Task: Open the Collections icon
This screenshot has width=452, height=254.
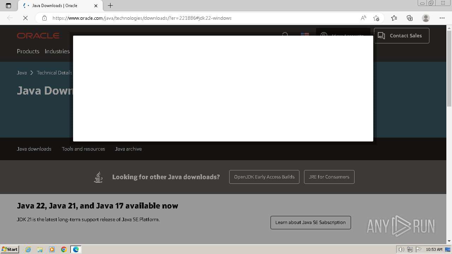Action: click(x=410, y=18)
